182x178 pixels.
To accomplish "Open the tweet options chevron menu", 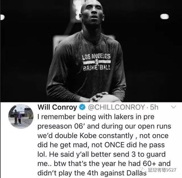I will click(x=173, y=107).
